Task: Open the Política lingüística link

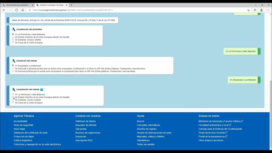Action: coord(23,140)
